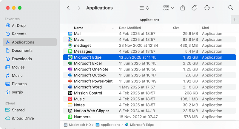Click the Edit Tags icon
Image resolution: width=239 pixels, height=129 pixels.
tap(194, 8)
